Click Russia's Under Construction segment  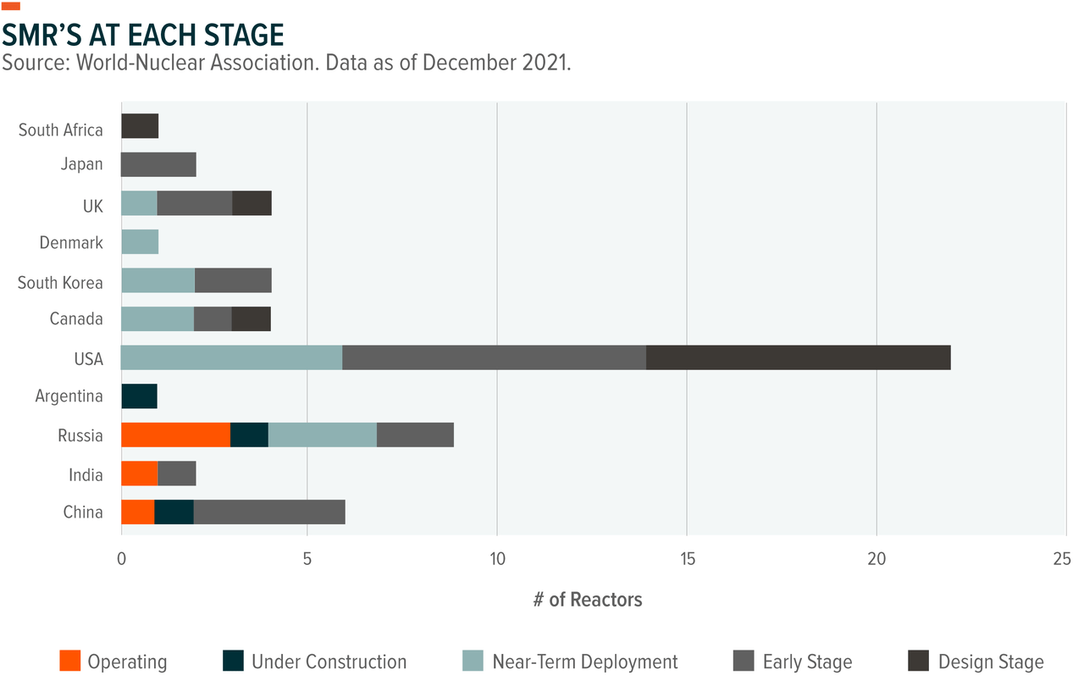click(x=249, y=435)
